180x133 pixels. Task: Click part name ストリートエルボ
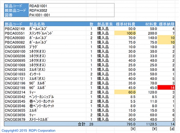(39, 119)
